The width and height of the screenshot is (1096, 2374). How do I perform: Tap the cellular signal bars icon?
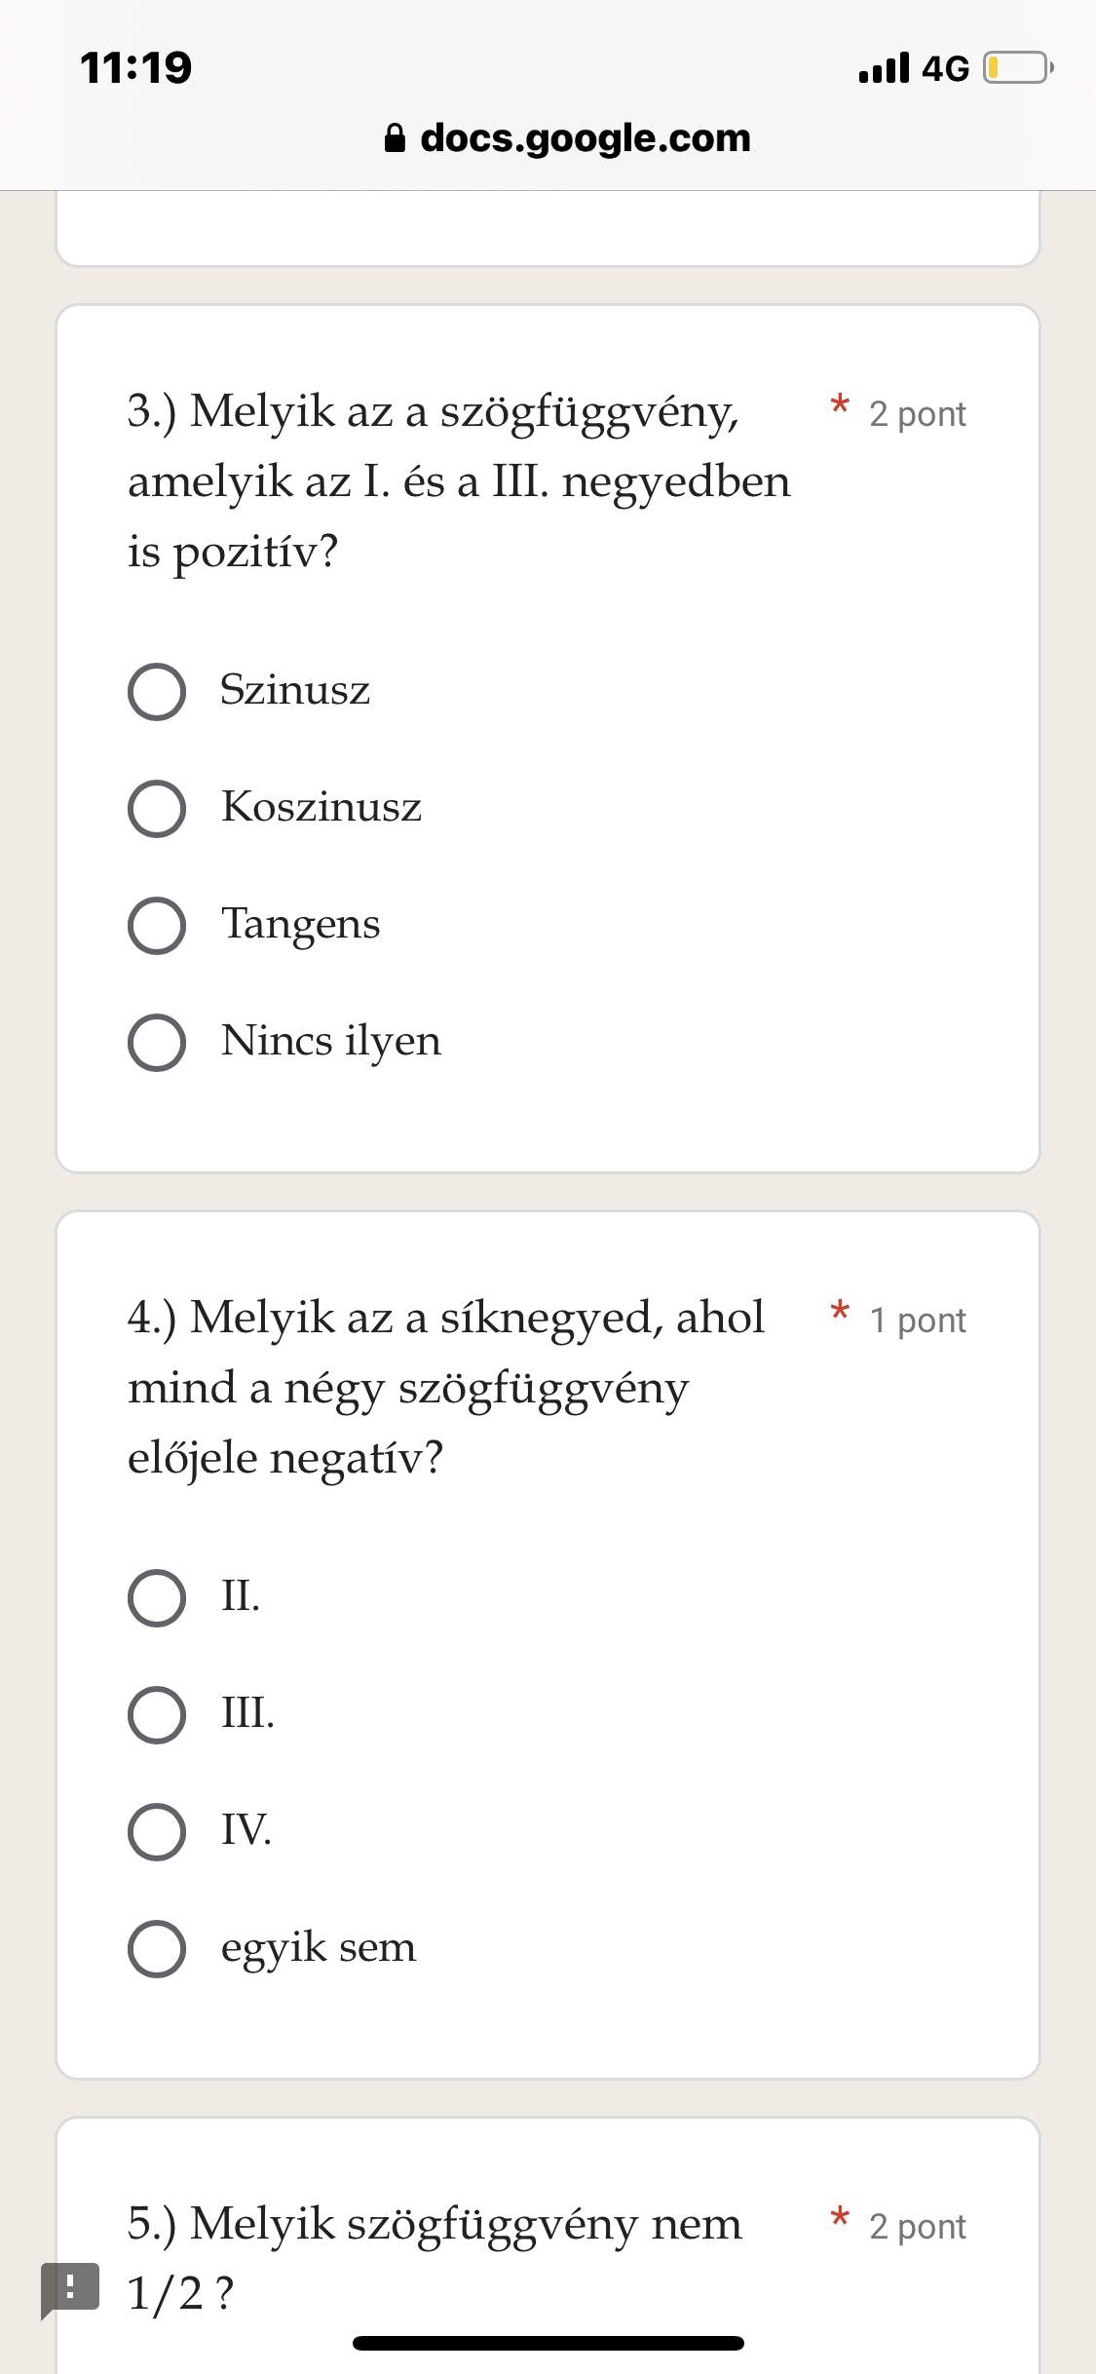coord(885,67)
